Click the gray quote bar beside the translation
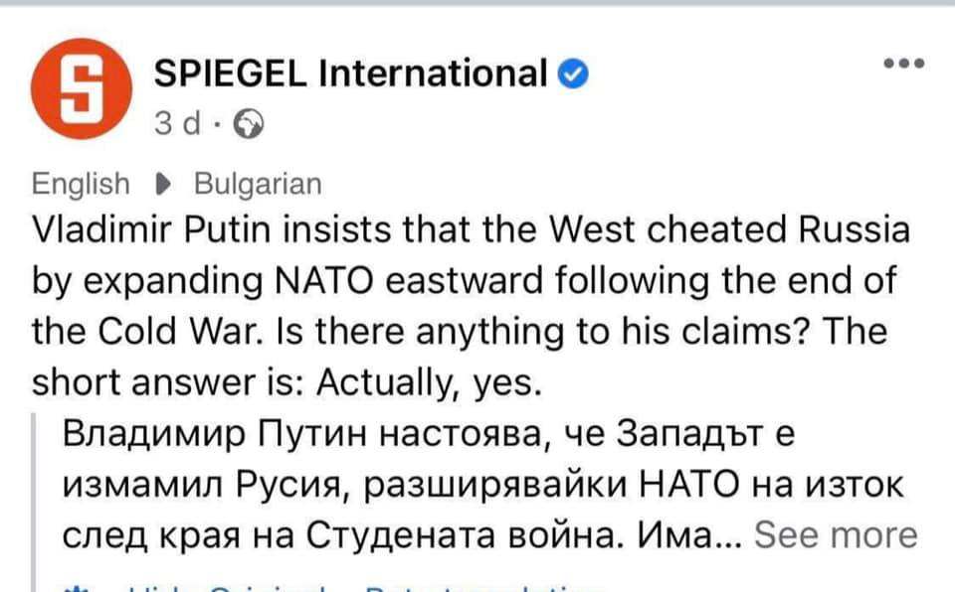955x592 pixels. (x=34, y=503)
